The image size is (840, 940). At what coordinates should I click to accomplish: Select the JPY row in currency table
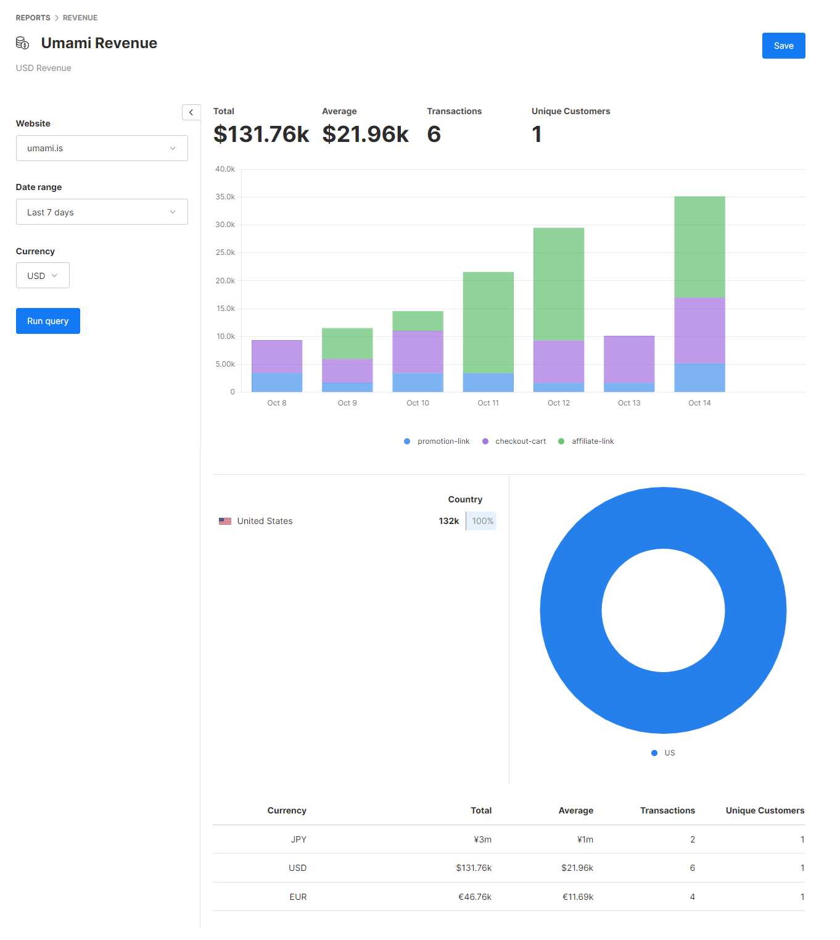coord(508,839)
